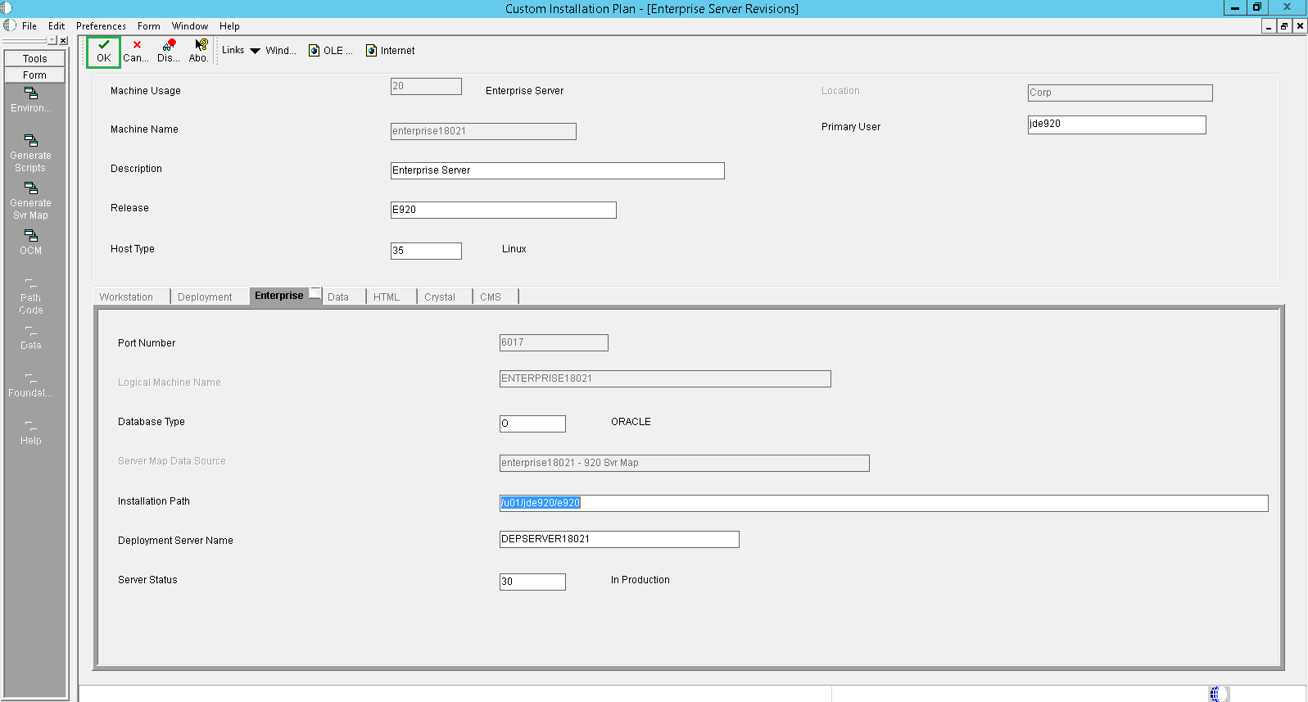The height and width of the screenshot is (702, 1308).
Task: Click the Machine Usage field
Action: pyautogui.click(x=426, y=86)
